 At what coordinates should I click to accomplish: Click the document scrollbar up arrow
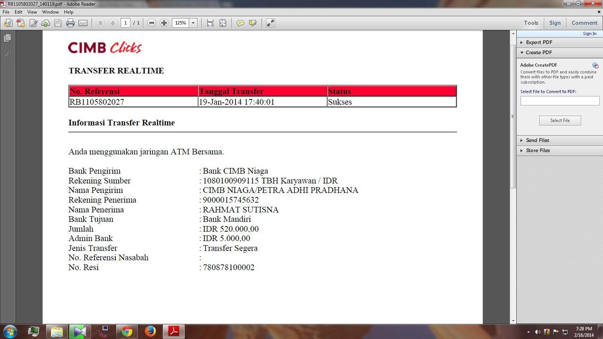click(x=513, y=34)
